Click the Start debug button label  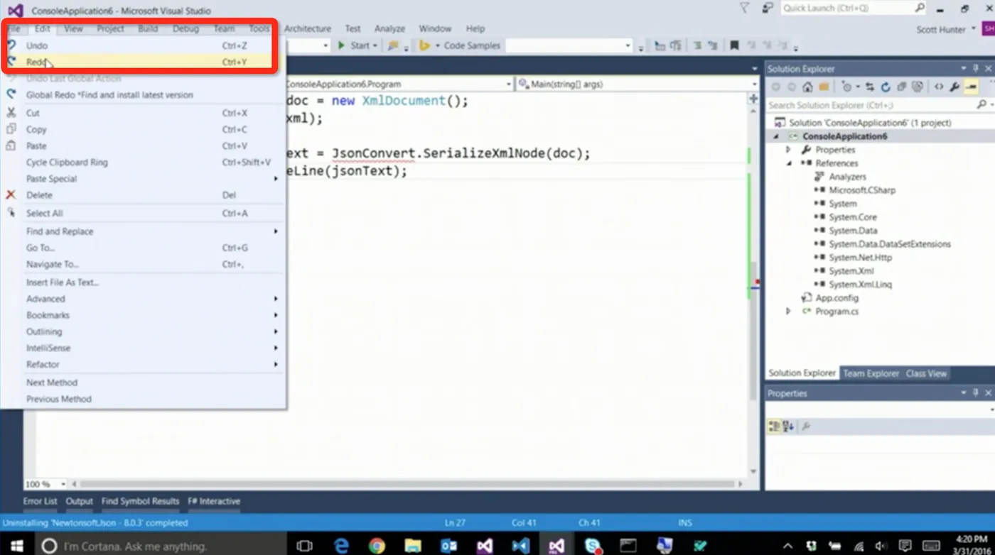tap(360, 45)
